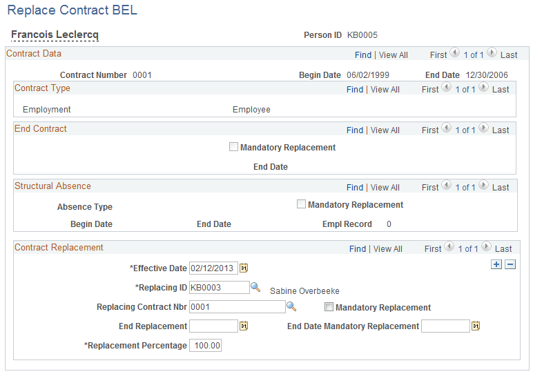This screenshot has width=533, height=374.
Task: Focus the End Date Mandatory Replacement field
Action: coord(445,326)
